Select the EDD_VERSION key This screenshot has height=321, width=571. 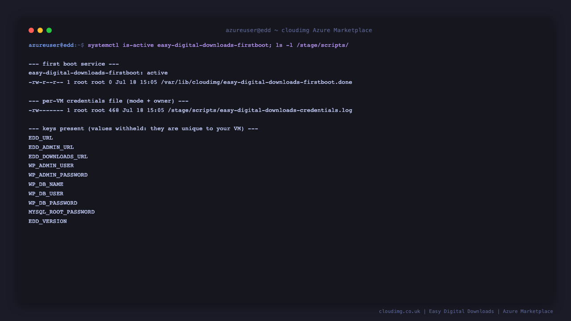(48, 222)
